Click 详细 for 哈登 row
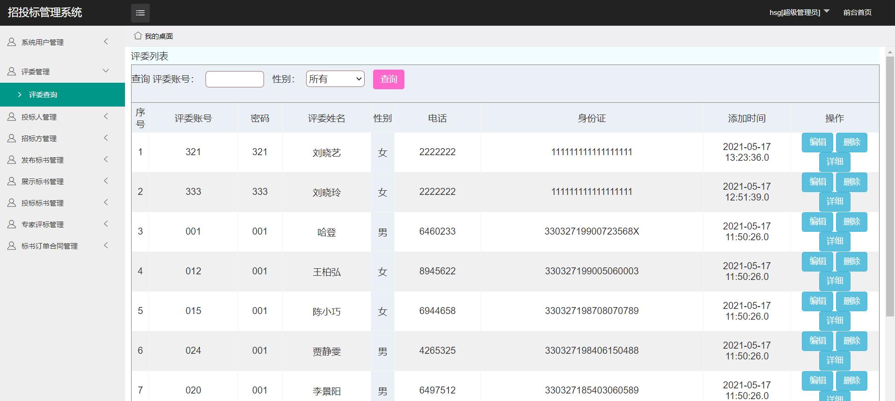This screenshot has width=895, height=401. click(835, 241)
